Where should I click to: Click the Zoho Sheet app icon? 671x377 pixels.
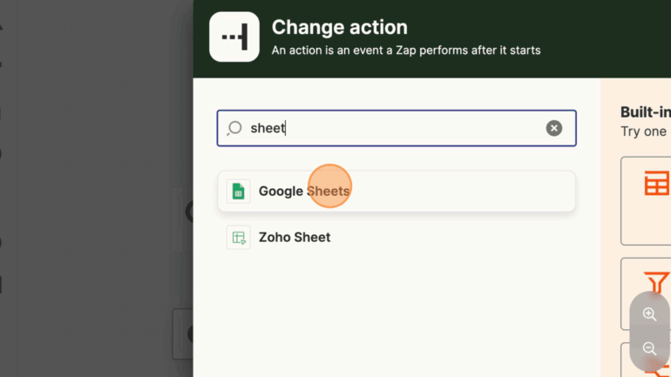[238, 237]
